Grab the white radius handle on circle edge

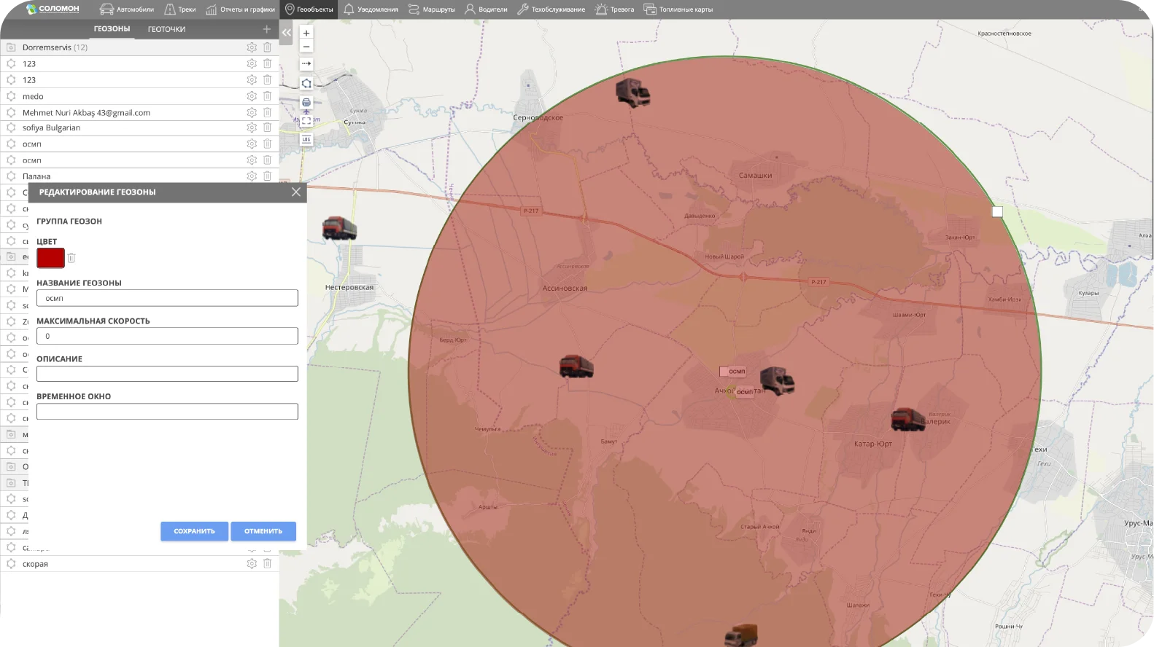(x=997, y=211)
